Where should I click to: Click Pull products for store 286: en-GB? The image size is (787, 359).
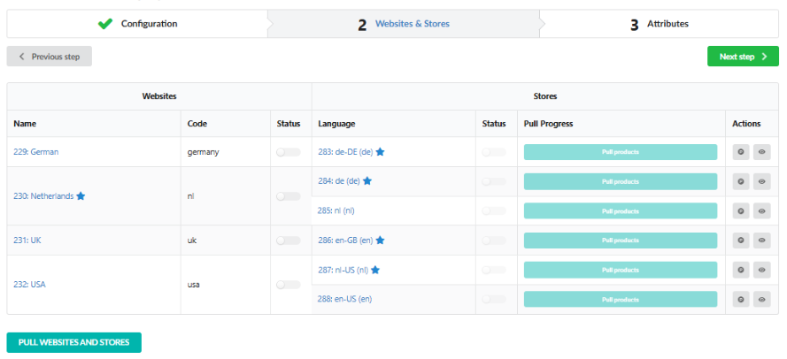621,241
